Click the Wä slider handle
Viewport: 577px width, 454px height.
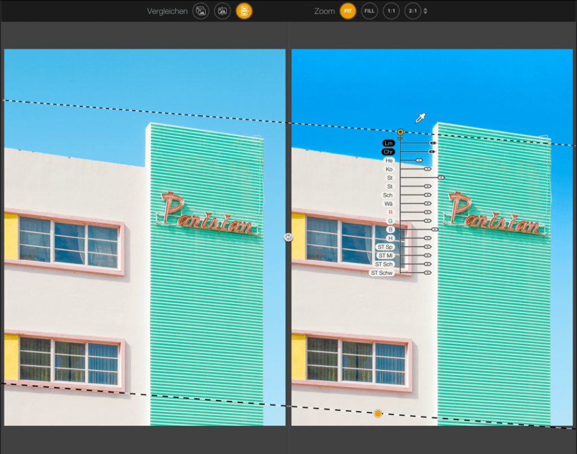click(x=427, y=204)
